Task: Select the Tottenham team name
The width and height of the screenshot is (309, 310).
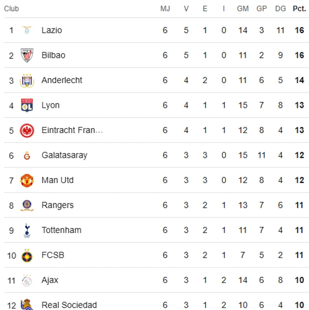Action: pos(61,230)
